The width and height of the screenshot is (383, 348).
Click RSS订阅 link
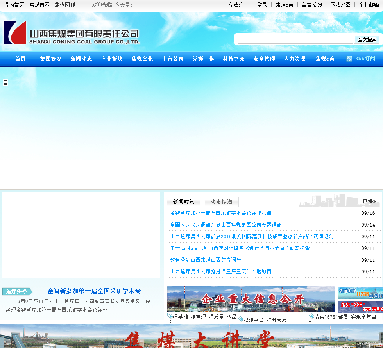click(365, 59)
